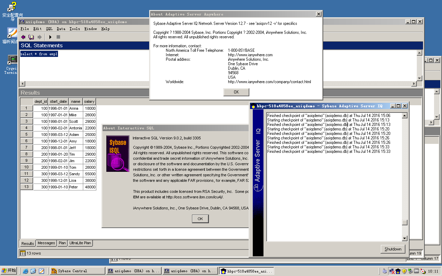
Task: Select row 13 header in results grid
Action: (x=26, y=187)
